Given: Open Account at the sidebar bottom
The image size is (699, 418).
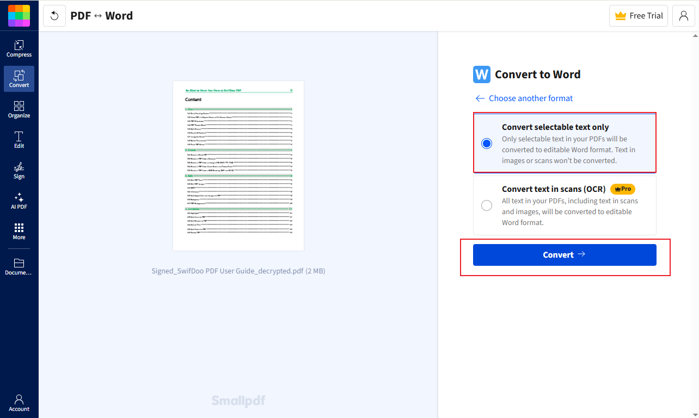Looking at the screenshot, I should [x=19, y=403].
